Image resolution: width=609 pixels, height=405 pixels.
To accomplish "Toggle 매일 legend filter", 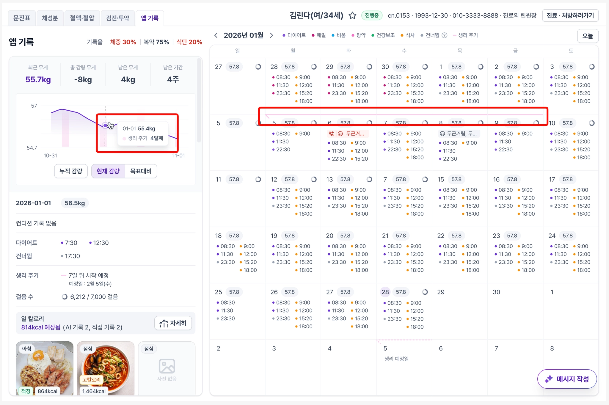I will (319, 35).
